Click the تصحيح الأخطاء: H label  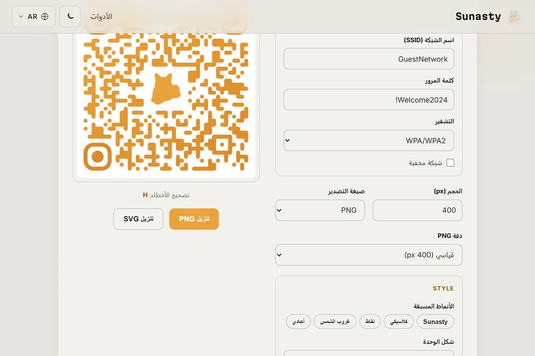click(x=166, y=195)
